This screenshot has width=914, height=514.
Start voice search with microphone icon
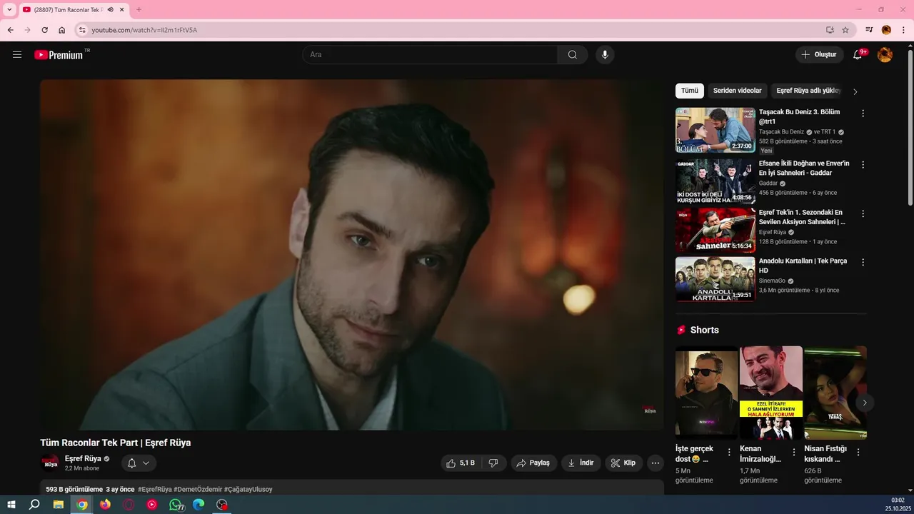click(x=605, y=55)
